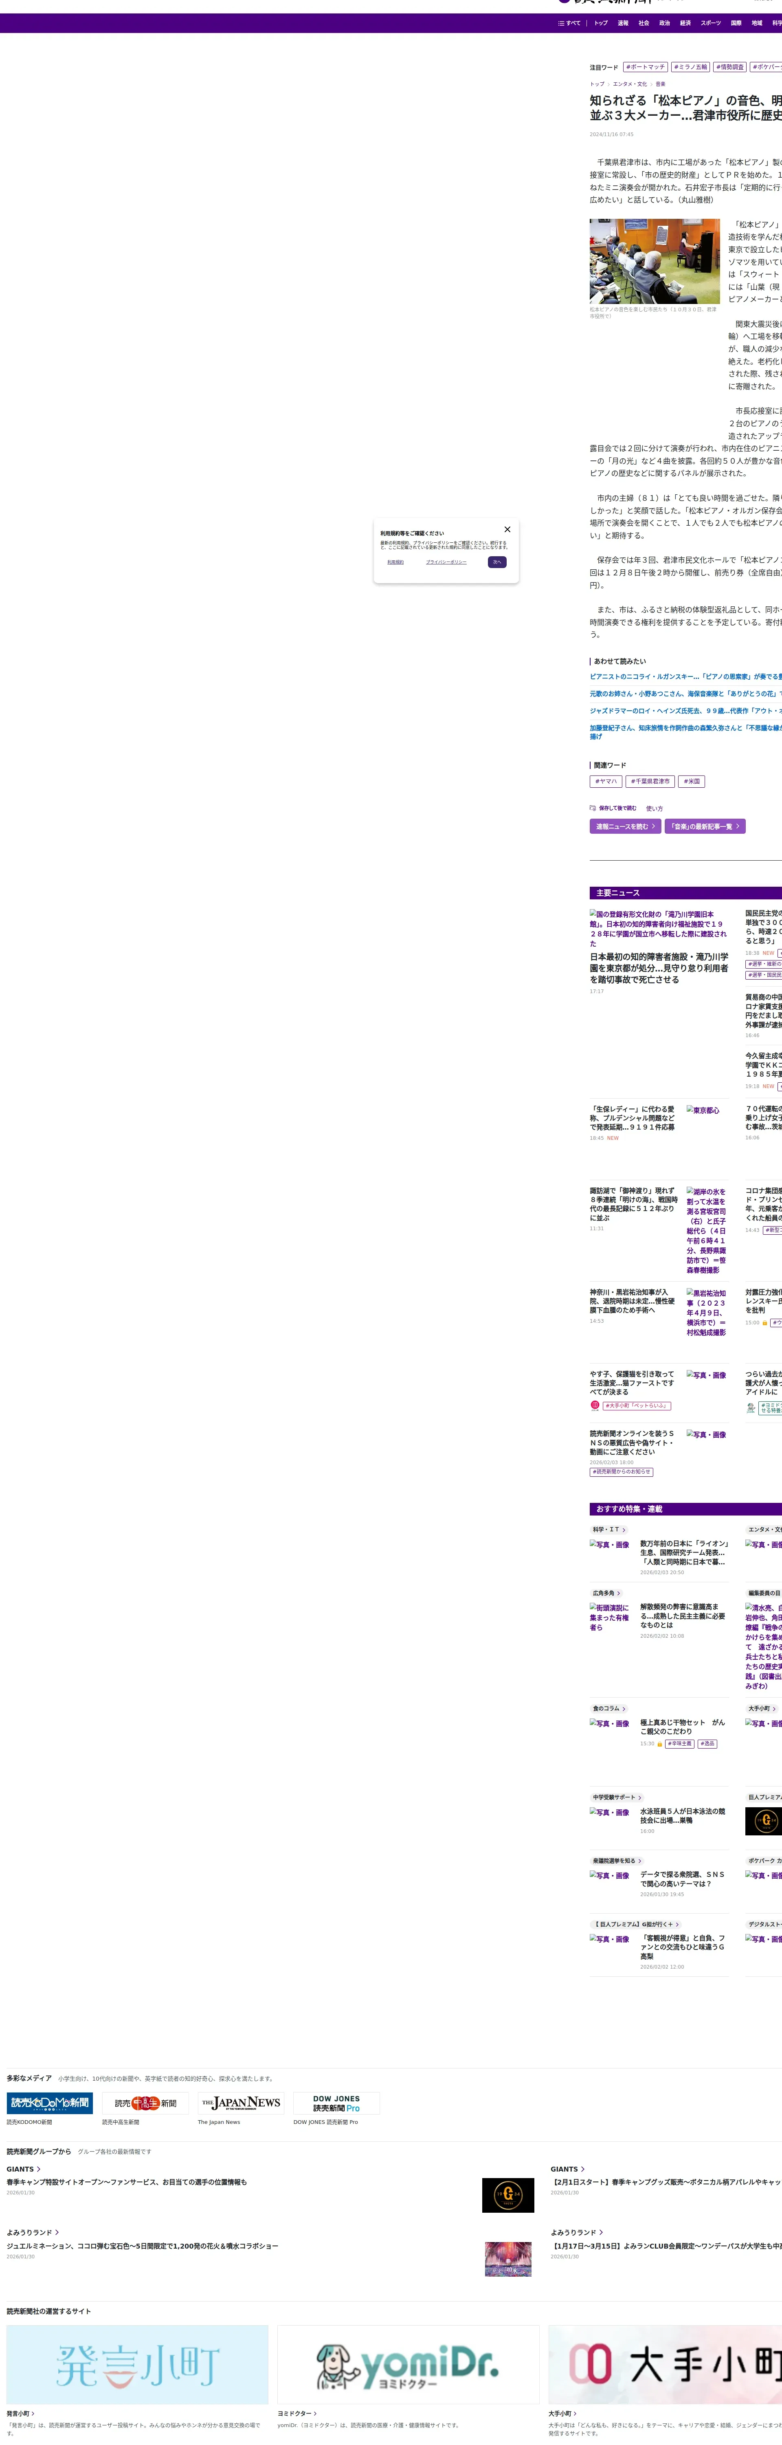Select the 速報 navigation tab
This screenshot has width=782, height=2445.
tap(623, 23)
